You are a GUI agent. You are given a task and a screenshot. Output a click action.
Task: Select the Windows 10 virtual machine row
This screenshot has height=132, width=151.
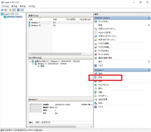tap(60, 26)
